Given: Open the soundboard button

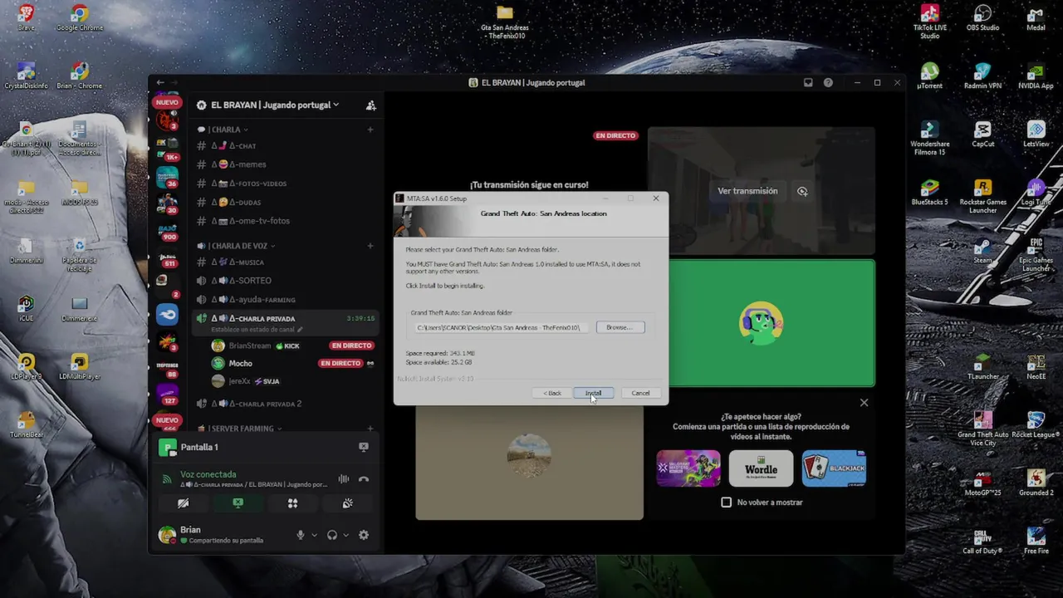Looking at the screenshot, I should pyautogui.click(x=347, y=503).
